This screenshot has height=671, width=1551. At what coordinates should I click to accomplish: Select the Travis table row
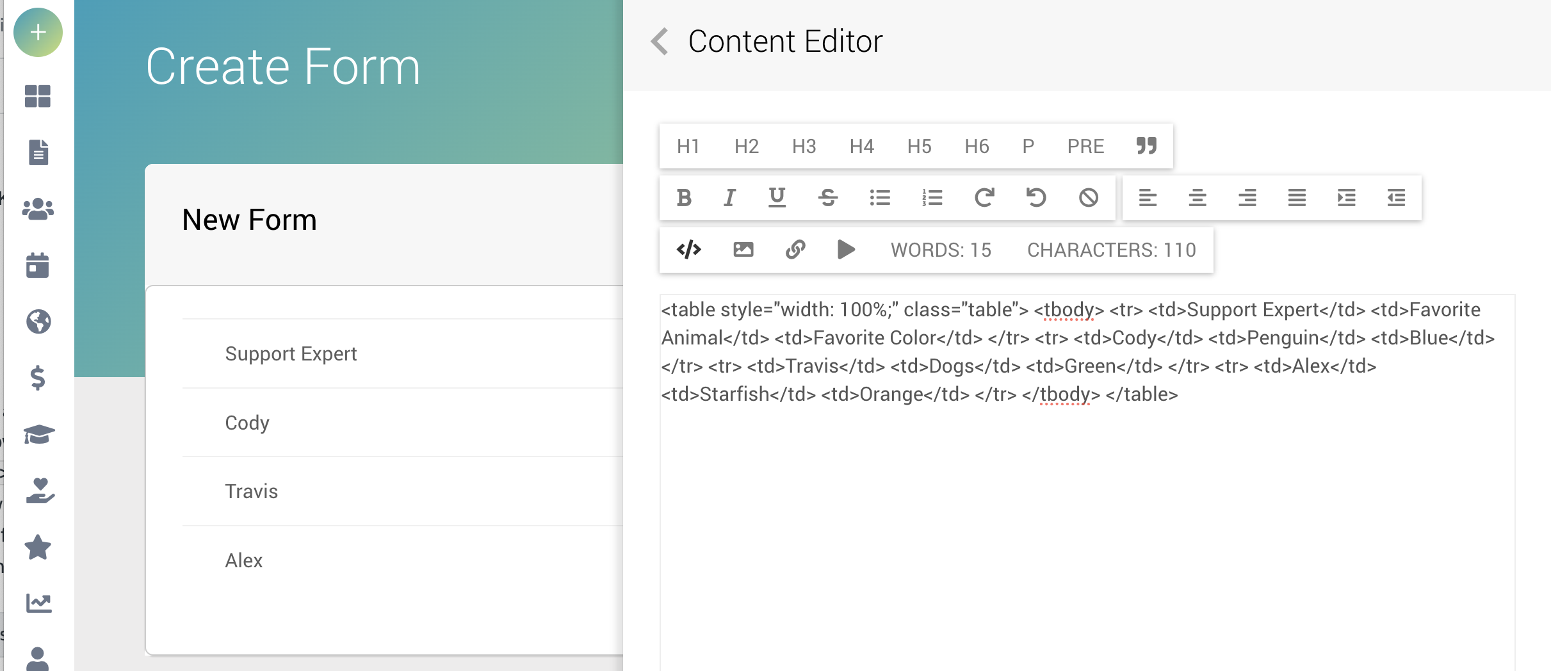pyautogui.click(x=403, y=491)
